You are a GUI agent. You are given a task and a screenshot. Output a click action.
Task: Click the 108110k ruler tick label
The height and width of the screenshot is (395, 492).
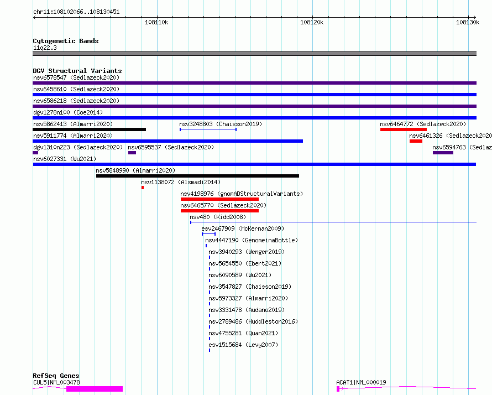(156, 22)
